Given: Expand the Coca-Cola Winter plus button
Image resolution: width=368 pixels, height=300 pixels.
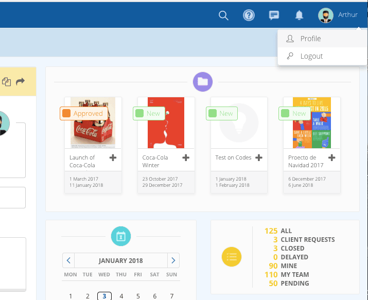Looking at the screenshot, I should 186,158.
